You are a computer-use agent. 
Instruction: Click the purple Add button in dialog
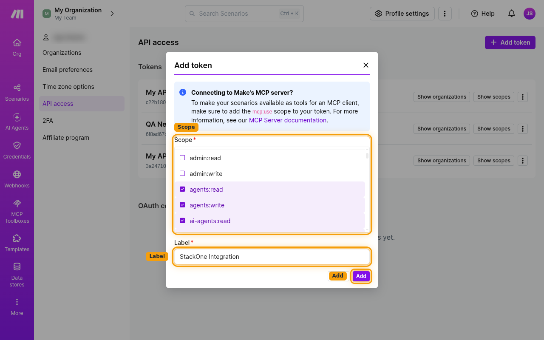point(361,276)
